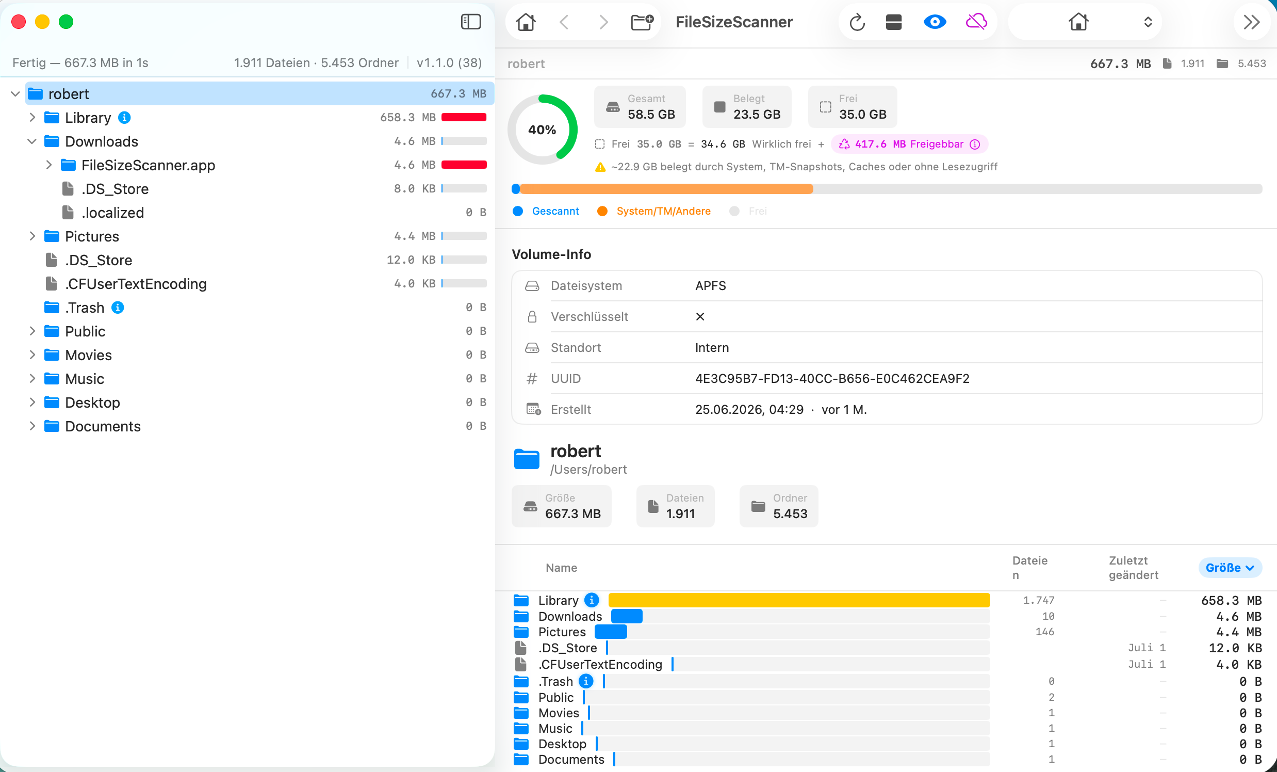Click the refresh rescan icon
Viewport: 1277px width, 772px height.
(857, 22)
